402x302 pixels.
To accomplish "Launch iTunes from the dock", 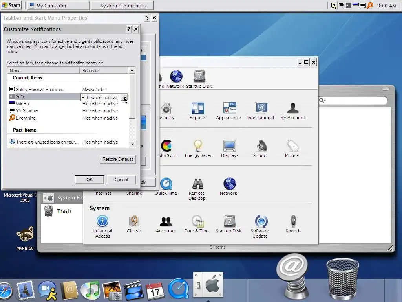I will tap(90, 291).
